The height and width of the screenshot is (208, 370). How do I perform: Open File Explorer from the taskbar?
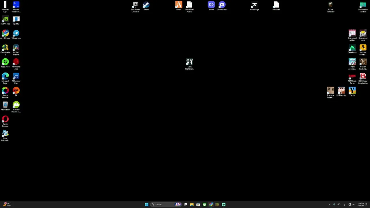192,205
